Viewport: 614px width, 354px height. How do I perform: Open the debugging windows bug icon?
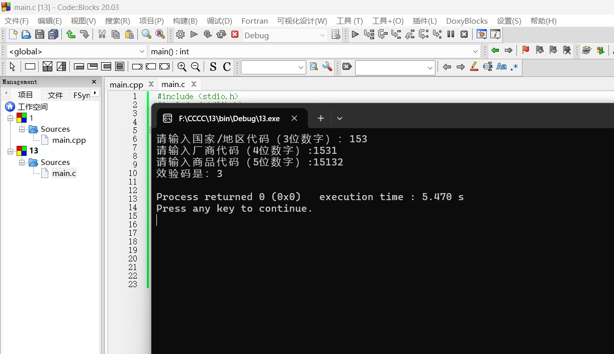point(482,34)
